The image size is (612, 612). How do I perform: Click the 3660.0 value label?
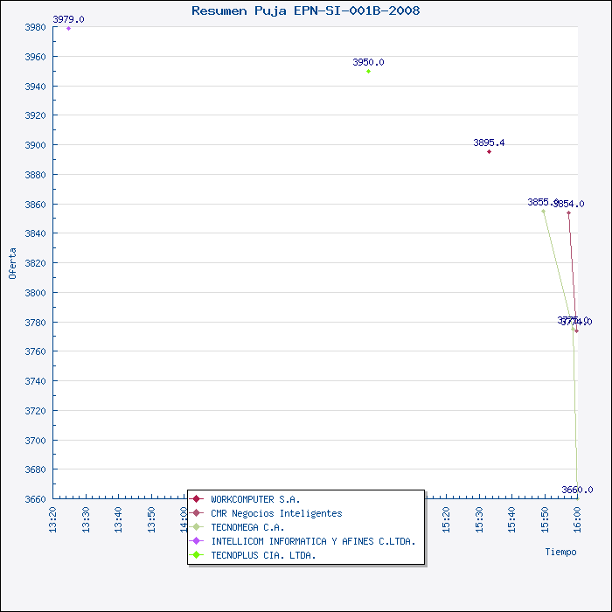[x=577, y=490]
